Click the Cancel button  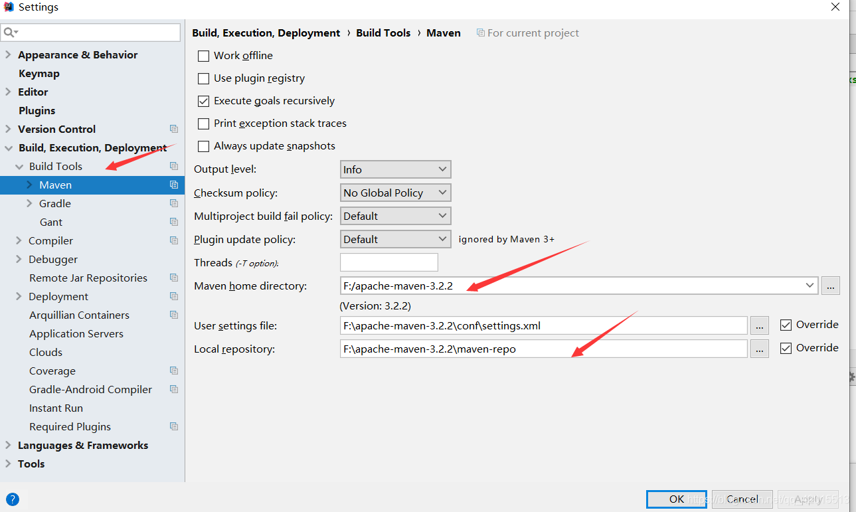tap(742, 499)
